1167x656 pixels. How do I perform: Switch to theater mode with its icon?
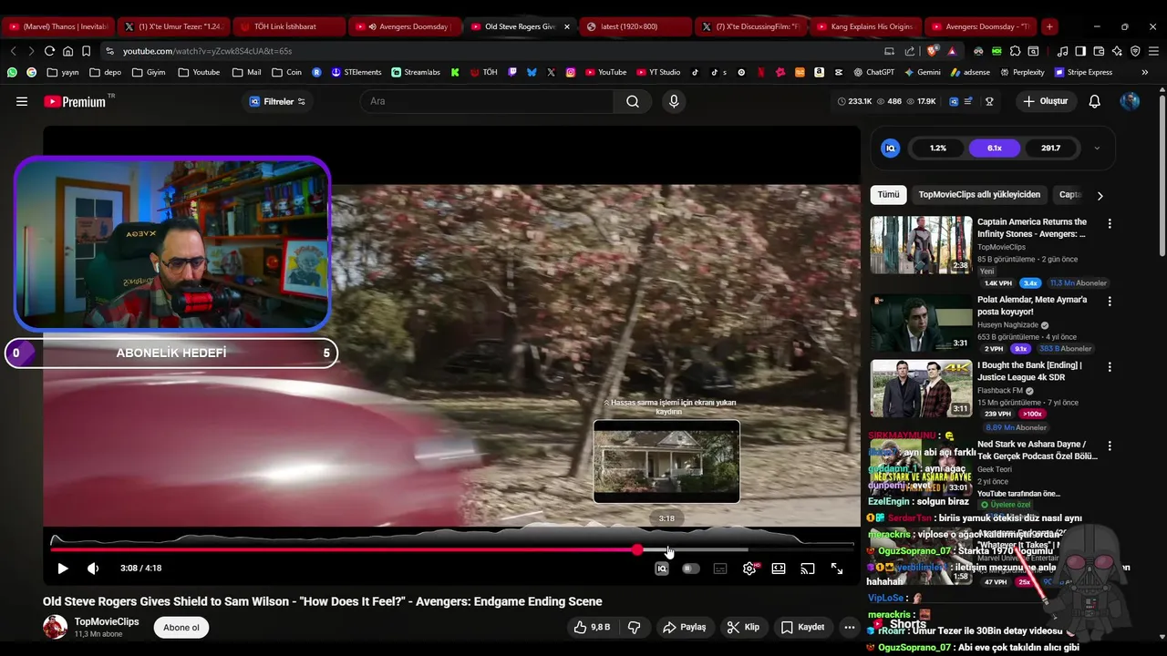point(779,569)
